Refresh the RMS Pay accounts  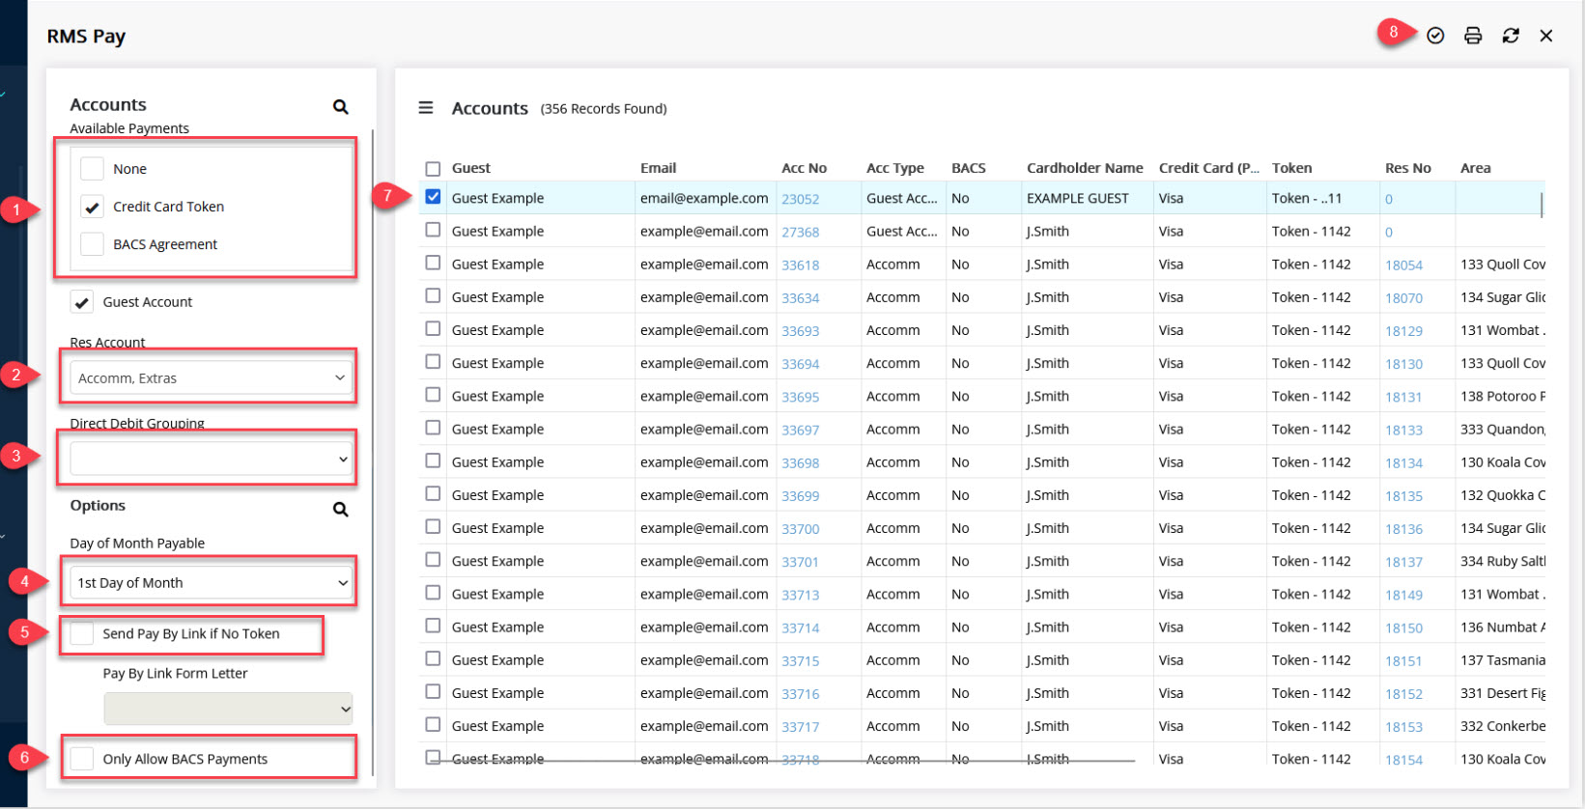[1511, 36]
